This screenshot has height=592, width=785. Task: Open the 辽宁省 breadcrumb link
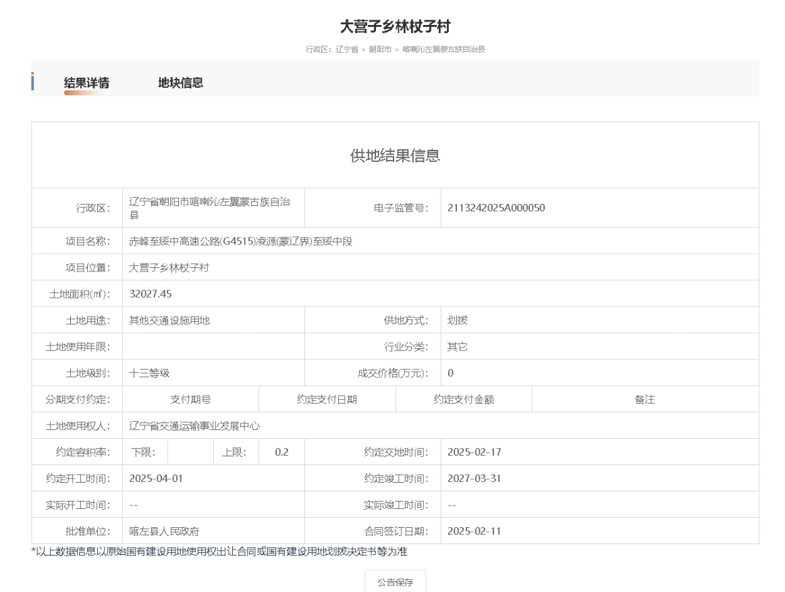(347, 49)
